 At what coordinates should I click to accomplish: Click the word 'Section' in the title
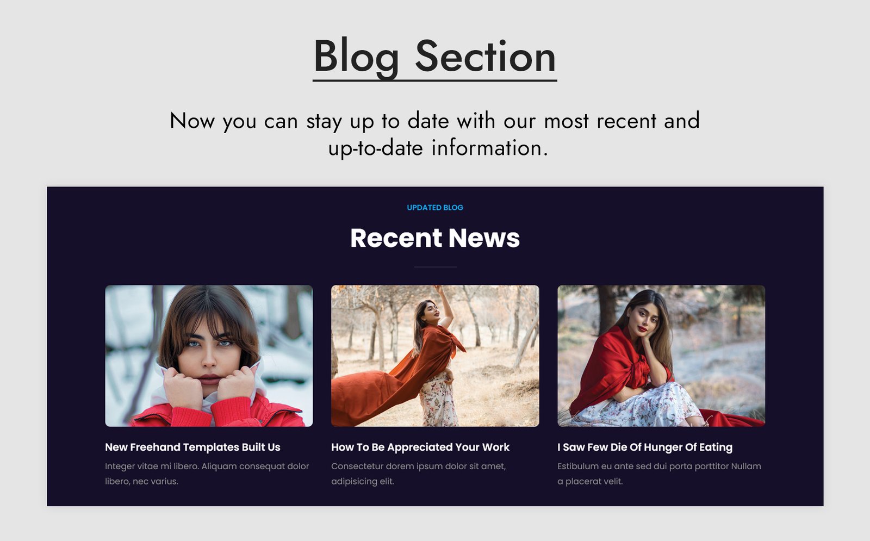(x=486, y=56)
